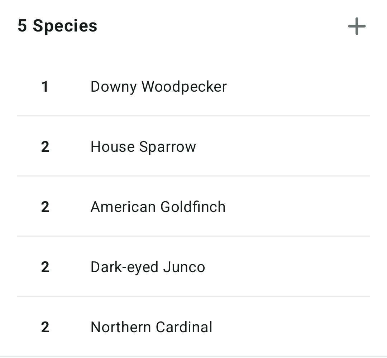Tap the Dark-eyed Junco count number

tap(45, 267)
